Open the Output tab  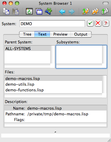(81, 34)
